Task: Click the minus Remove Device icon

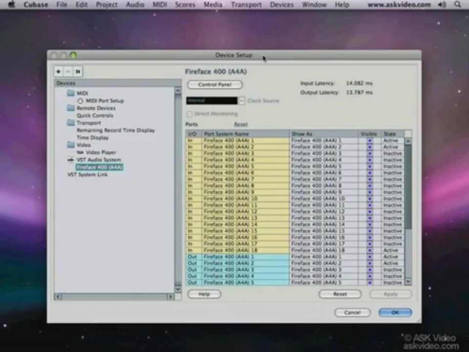Action: tap(68, 71)
